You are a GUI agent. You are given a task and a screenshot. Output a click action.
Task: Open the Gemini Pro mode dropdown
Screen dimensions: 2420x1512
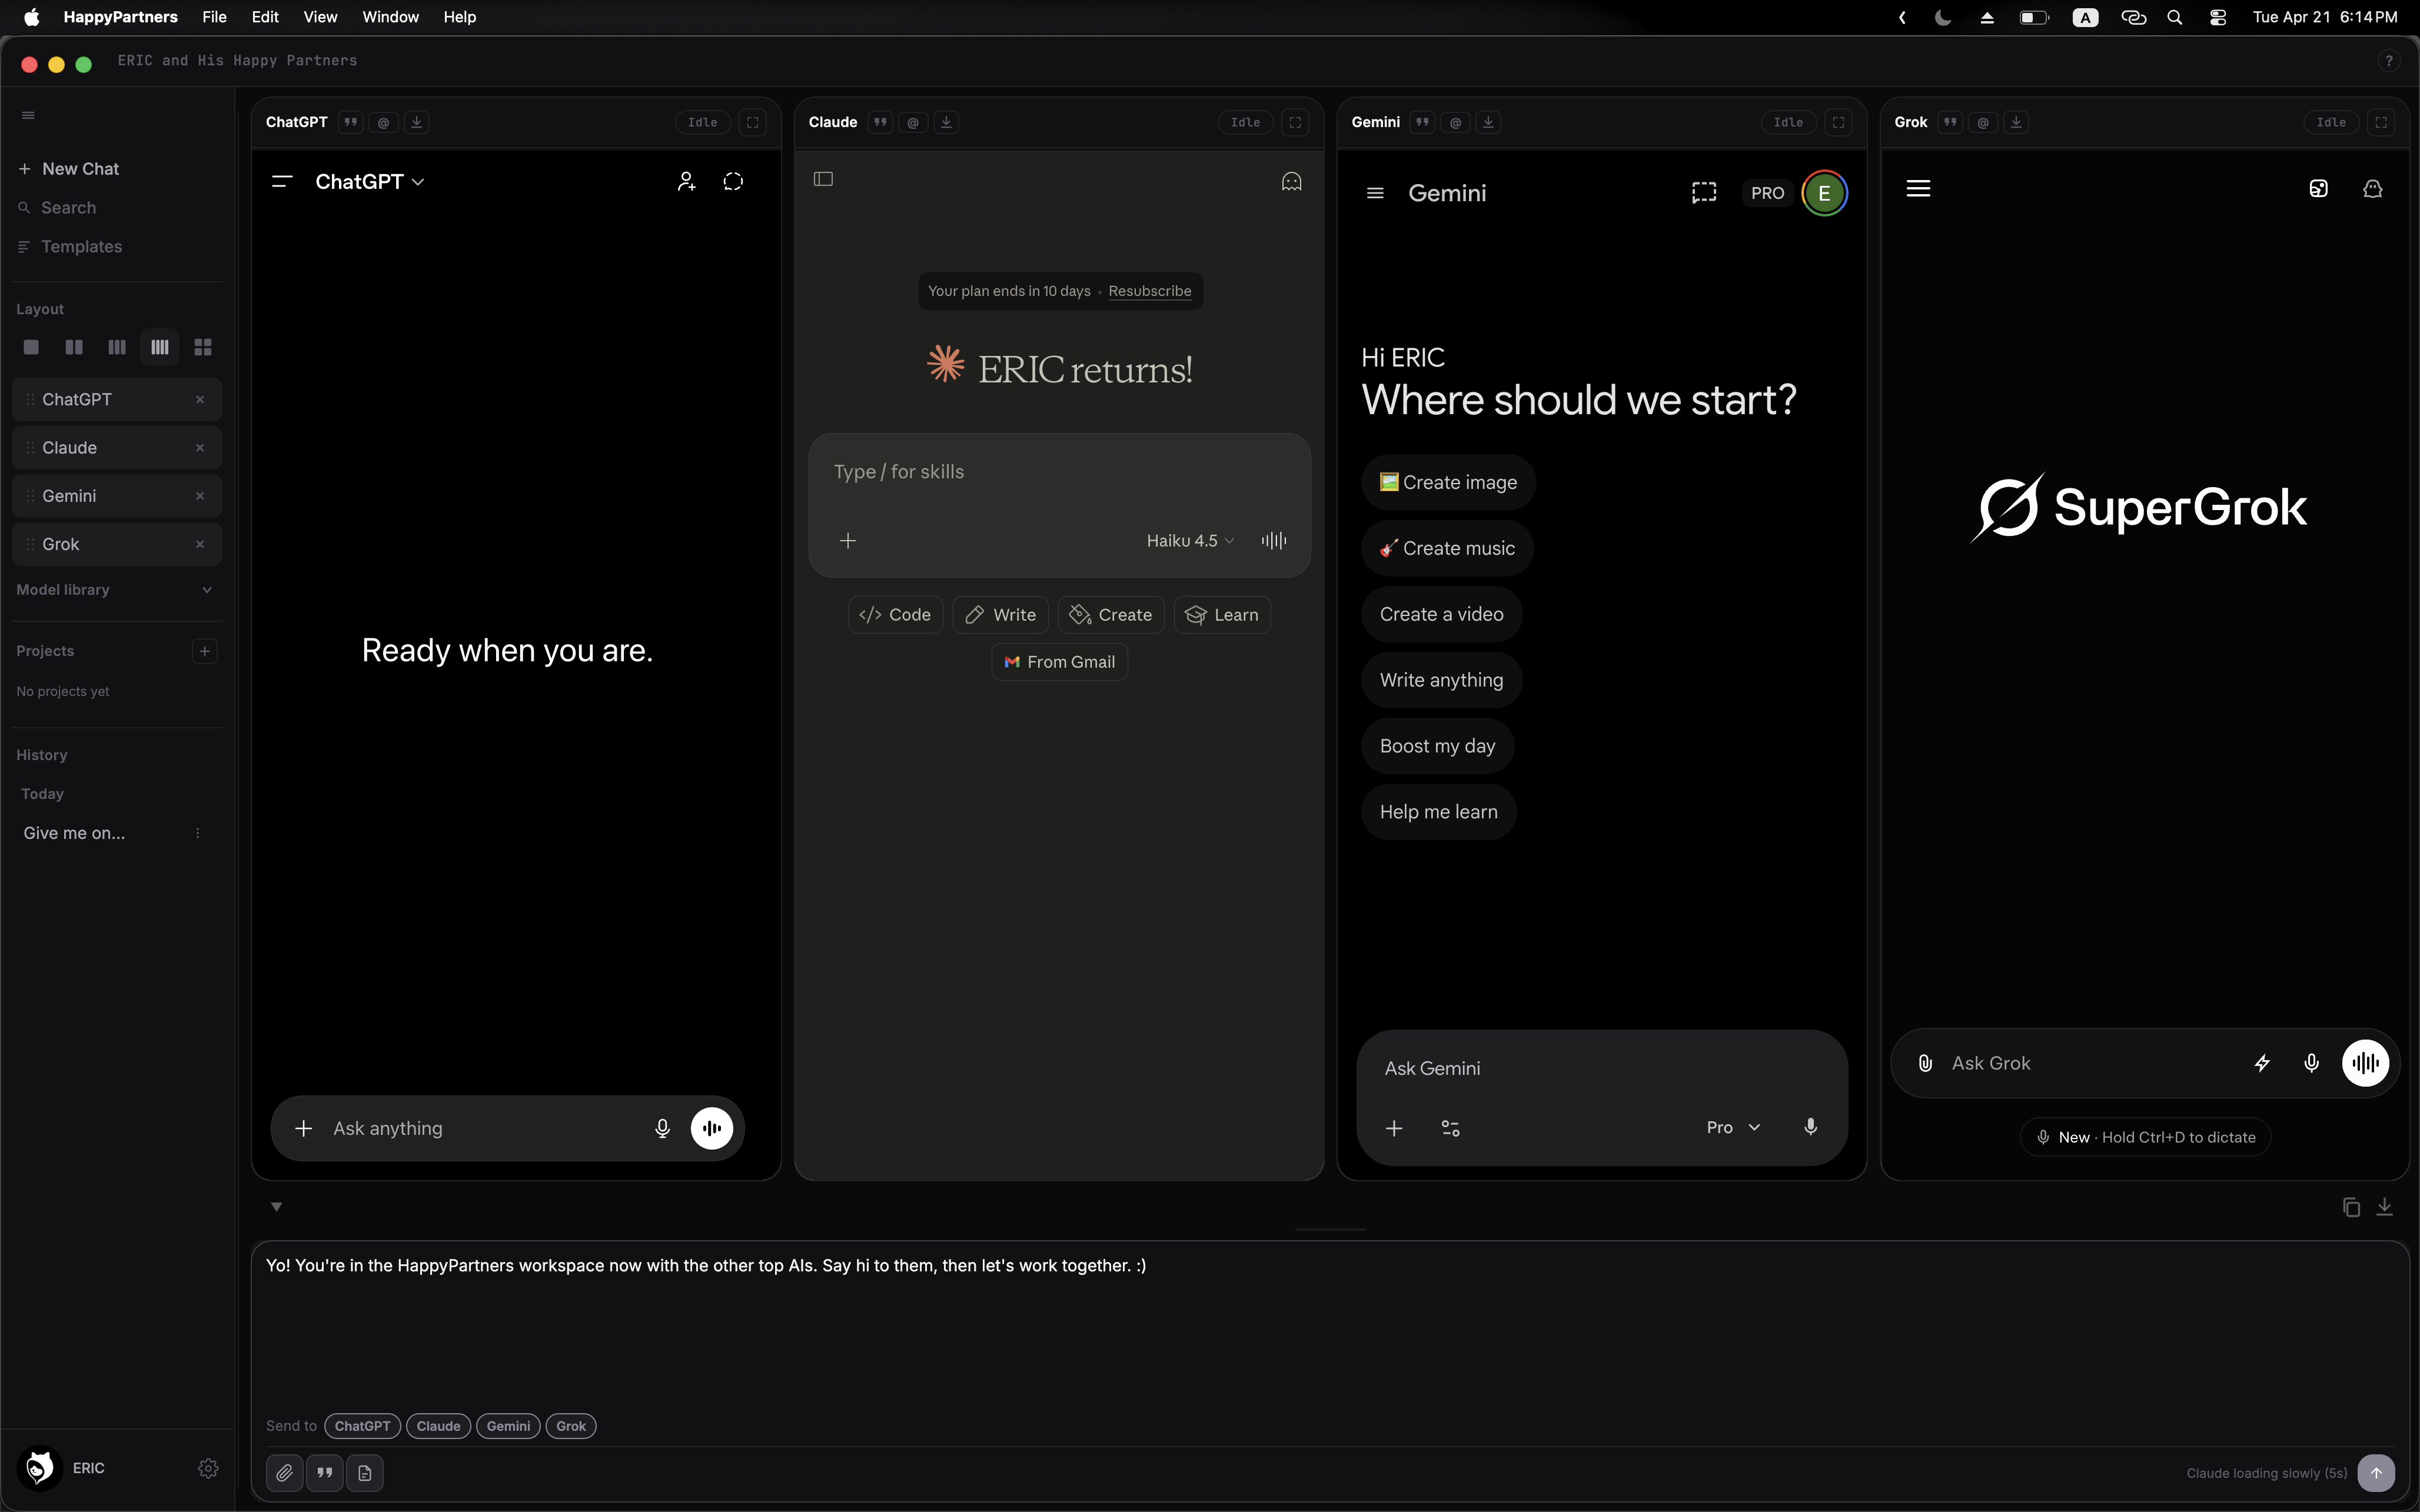pos(1732,1127)
